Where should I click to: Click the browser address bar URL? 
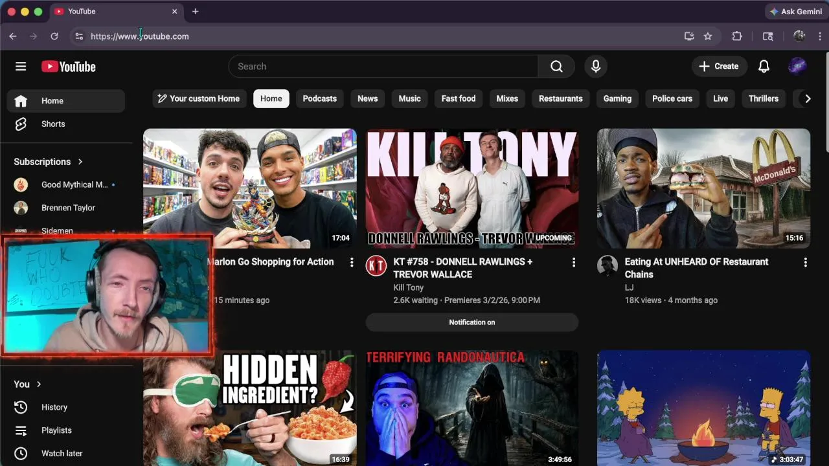click(x=140, y=36)
